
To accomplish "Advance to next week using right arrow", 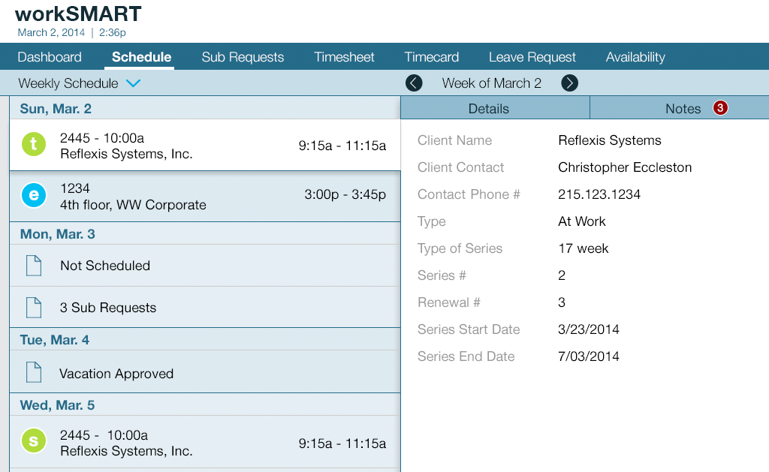I will point(570,83).
